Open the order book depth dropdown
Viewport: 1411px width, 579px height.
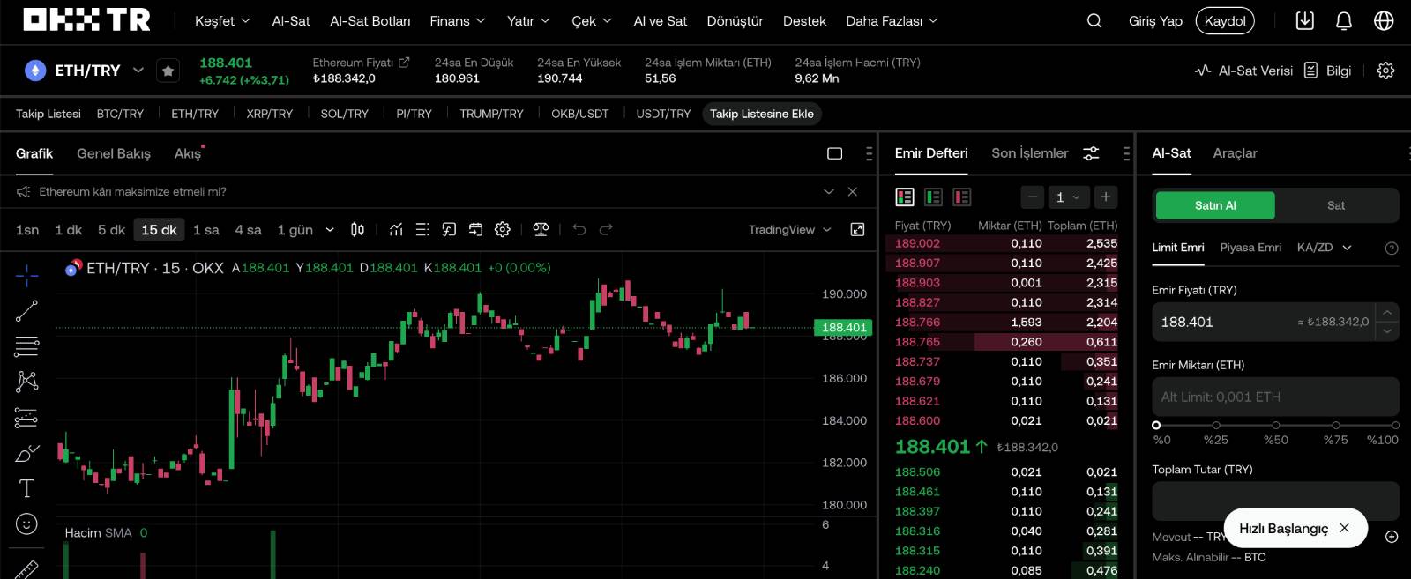[1068, 197]
